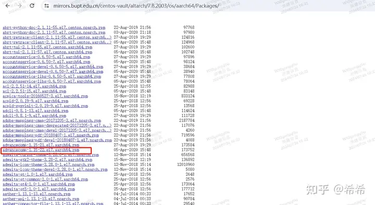Download acl-2.2.51-15.el7.aarch64.rpm
This screenshot has width=375, height=205.
coord(34,91)
